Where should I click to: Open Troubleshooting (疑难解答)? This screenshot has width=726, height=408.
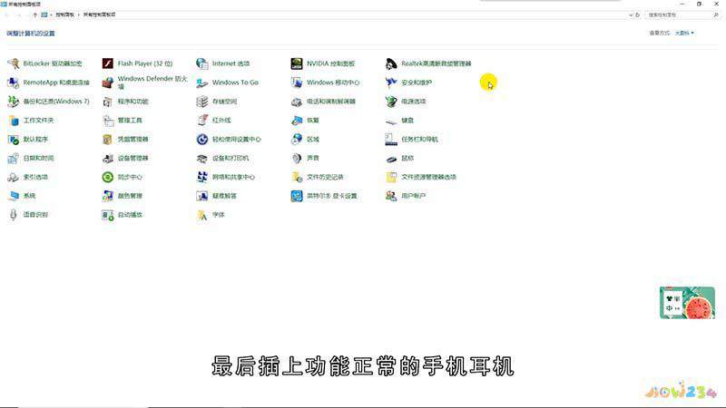pos(217,196)
